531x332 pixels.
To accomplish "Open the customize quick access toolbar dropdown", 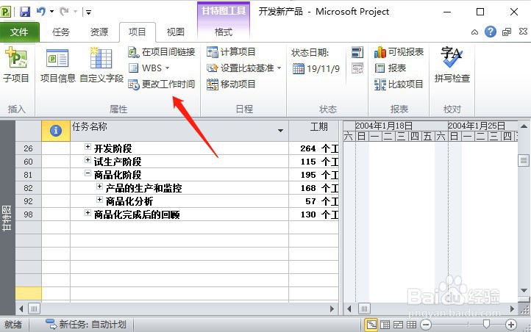I will [x=88, y=12].
